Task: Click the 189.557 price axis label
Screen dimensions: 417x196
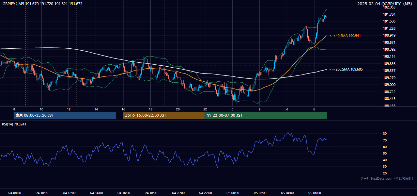Action: (389, 71)
